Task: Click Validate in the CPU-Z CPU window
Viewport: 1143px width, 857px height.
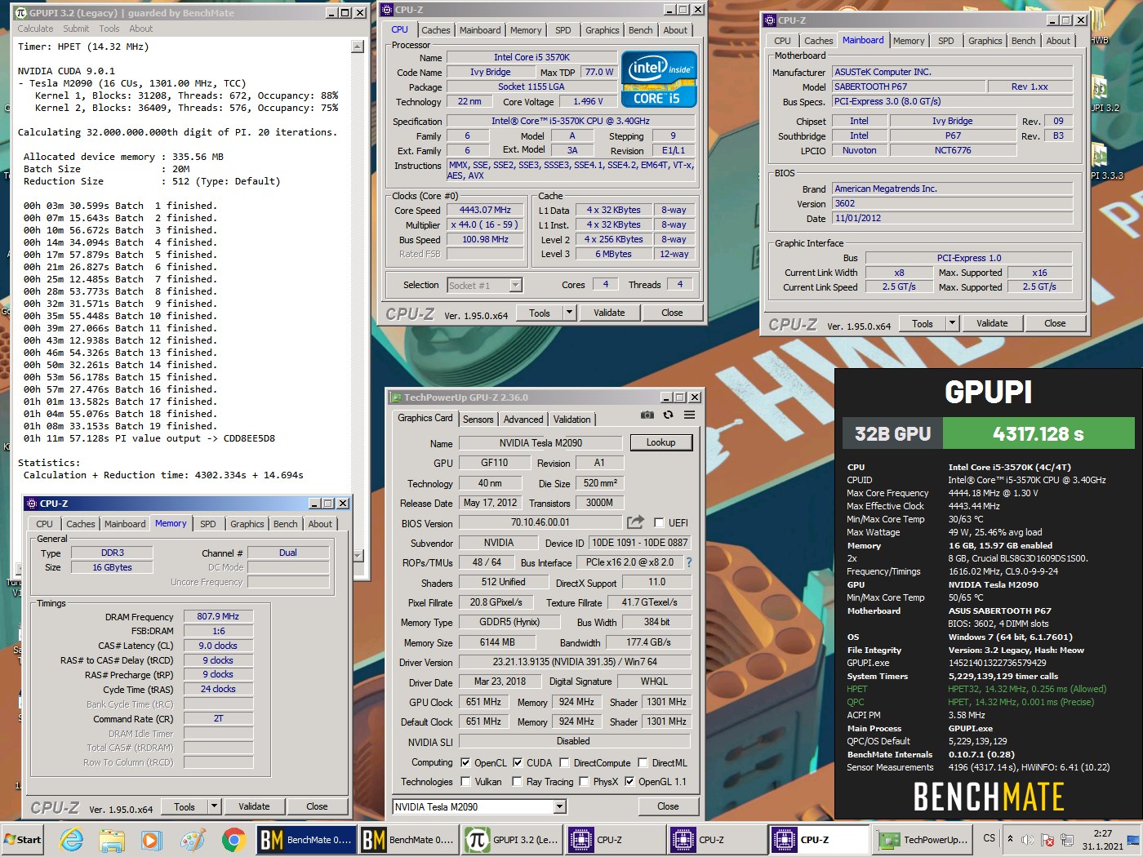Action: pos(609,313)
